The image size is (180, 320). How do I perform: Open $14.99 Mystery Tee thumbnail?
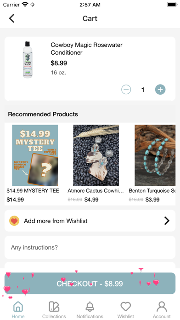tap(35, 155)
